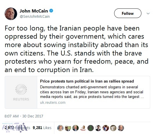The image size is (158, 134).
Task: Click the first liker avatar with blonde hair
Action: pos(60,128)
